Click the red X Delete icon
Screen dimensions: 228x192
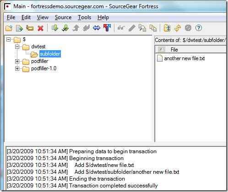click(x=40, y=28)
